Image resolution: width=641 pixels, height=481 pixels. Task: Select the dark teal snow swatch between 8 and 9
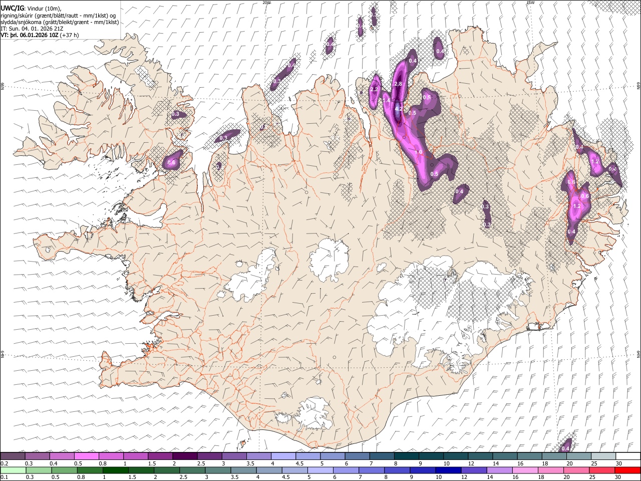[406, 456]
